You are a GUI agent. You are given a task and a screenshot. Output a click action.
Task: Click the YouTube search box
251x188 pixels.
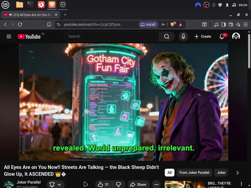pyautogui.click(x=112, y=37)
